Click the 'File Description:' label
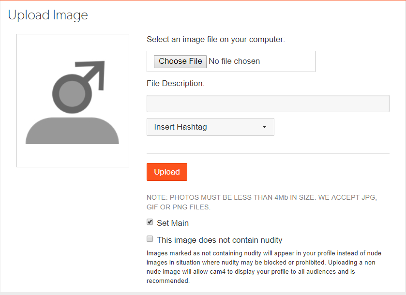The width and height of the screenshot is (406, 295). point(176,84)
